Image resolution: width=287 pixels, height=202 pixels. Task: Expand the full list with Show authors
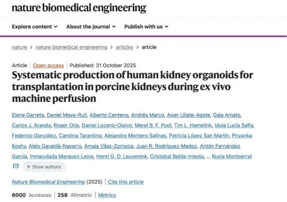(43, 167)
